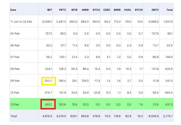Viewport: 181px width, 125px height.
Task: Click Total value 68.1 on 05 Feb
Action: [x=170, y=33]
